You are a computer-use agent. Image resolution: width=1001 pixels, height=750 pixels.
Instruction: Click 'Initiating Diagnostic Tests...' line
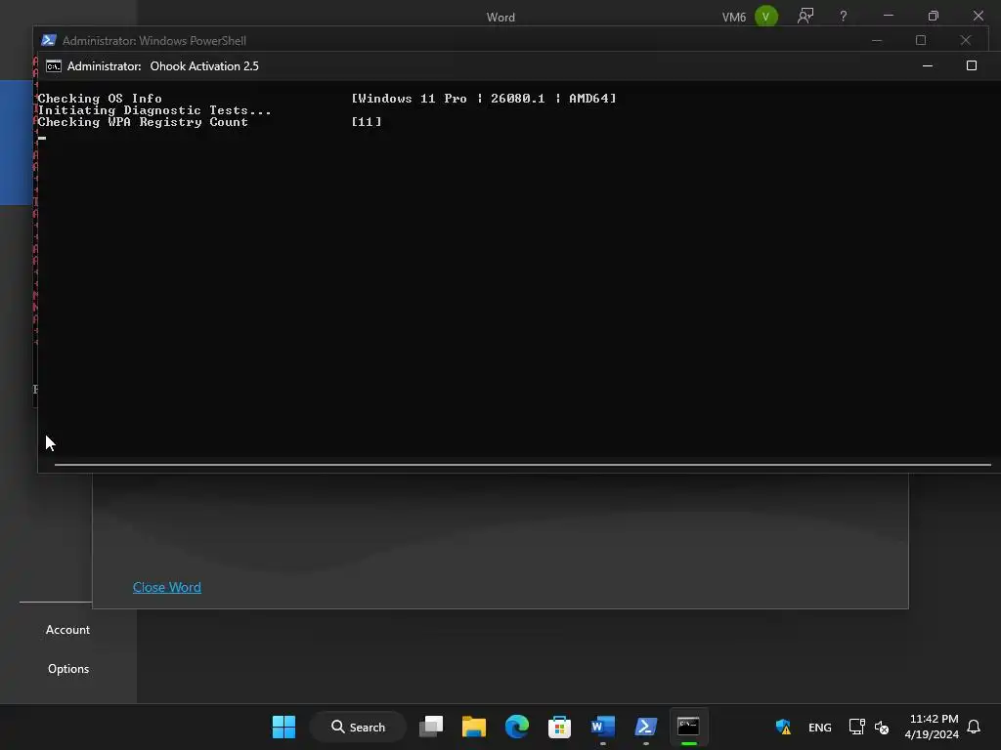[x=154, y=110]
